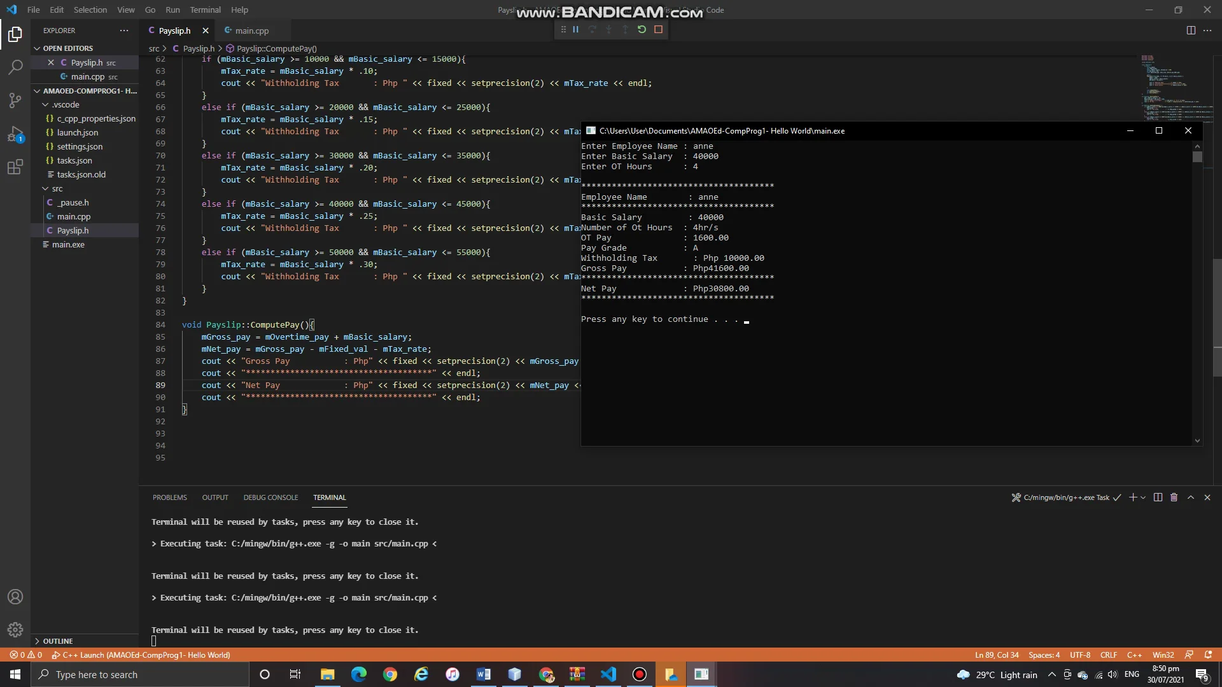Screen dimensions: 1222x687
Task: Open _pause.h file in explorer
Action: (73, 203)
